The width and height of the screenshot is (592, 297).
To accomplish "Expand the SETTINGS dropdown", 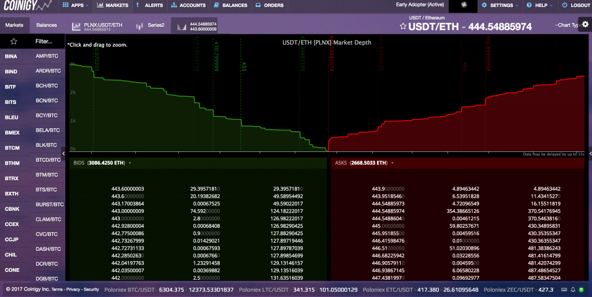I will coord(500,5).
